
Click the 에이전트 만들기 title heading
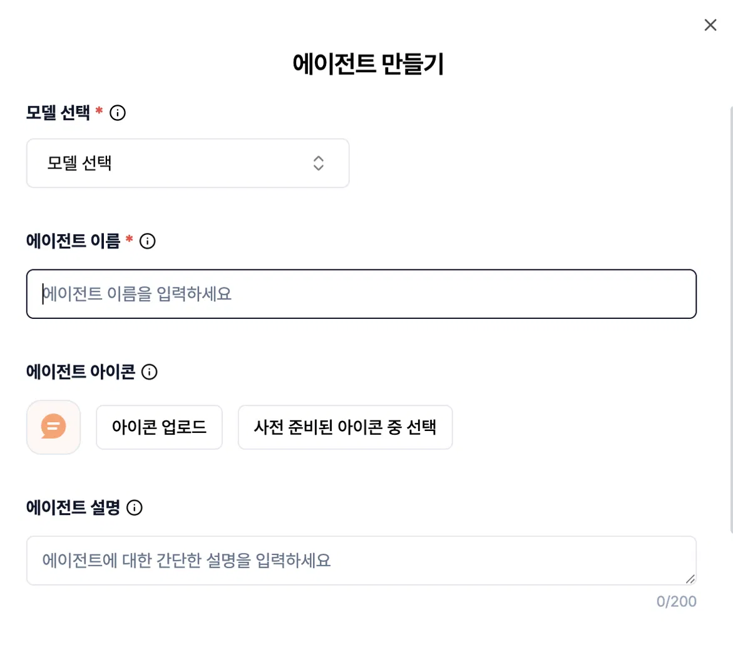pyautogui.click(x=368, y=64)
